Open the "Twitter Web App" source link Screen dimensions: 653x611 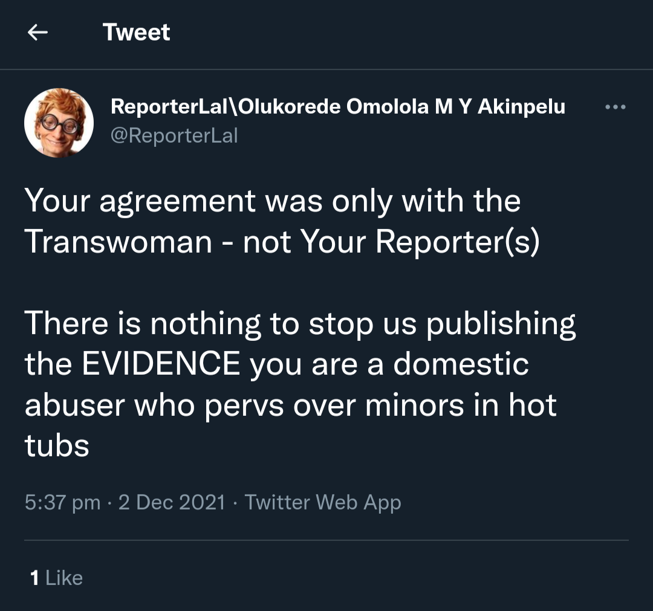323,502
